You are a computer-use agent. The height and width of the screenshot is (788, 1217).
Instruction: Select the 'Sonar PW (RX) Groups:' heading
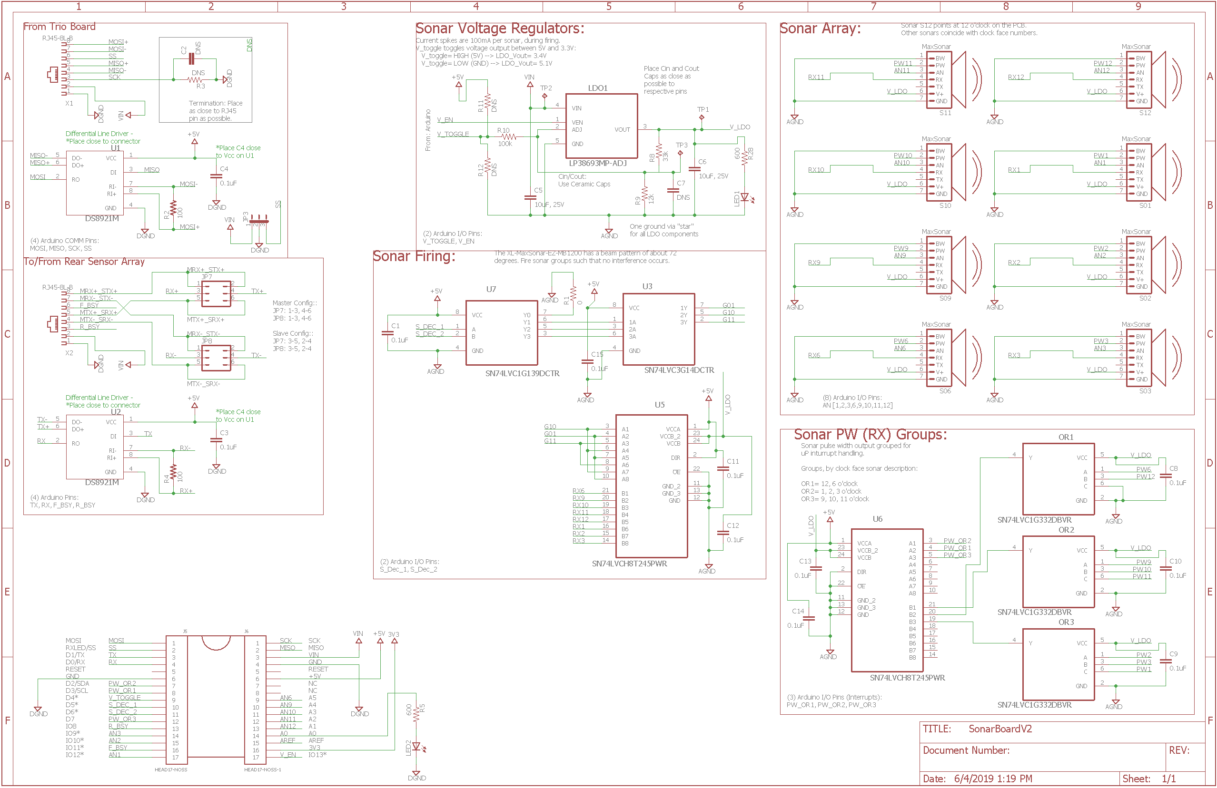coord(871,434)
